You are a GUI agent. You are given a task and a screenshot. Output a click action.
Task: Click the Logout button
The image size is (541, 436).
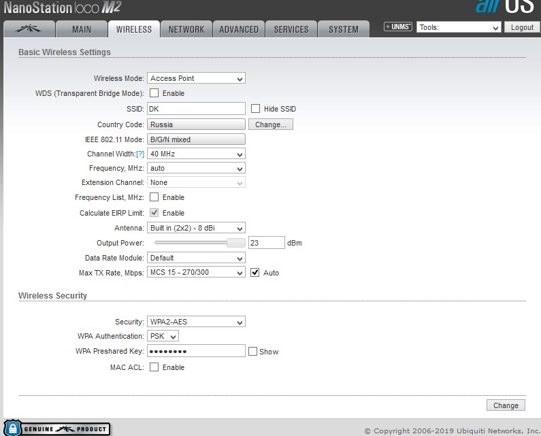pyautogui.click(x=522, y=27)
